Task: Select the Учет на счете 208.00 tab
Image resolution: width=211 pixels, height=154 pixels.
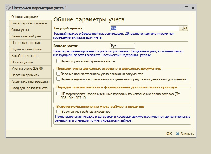Action: pyautogui.click(x=30, y=69)
